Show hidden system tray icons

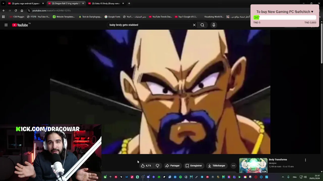[283, 177]
